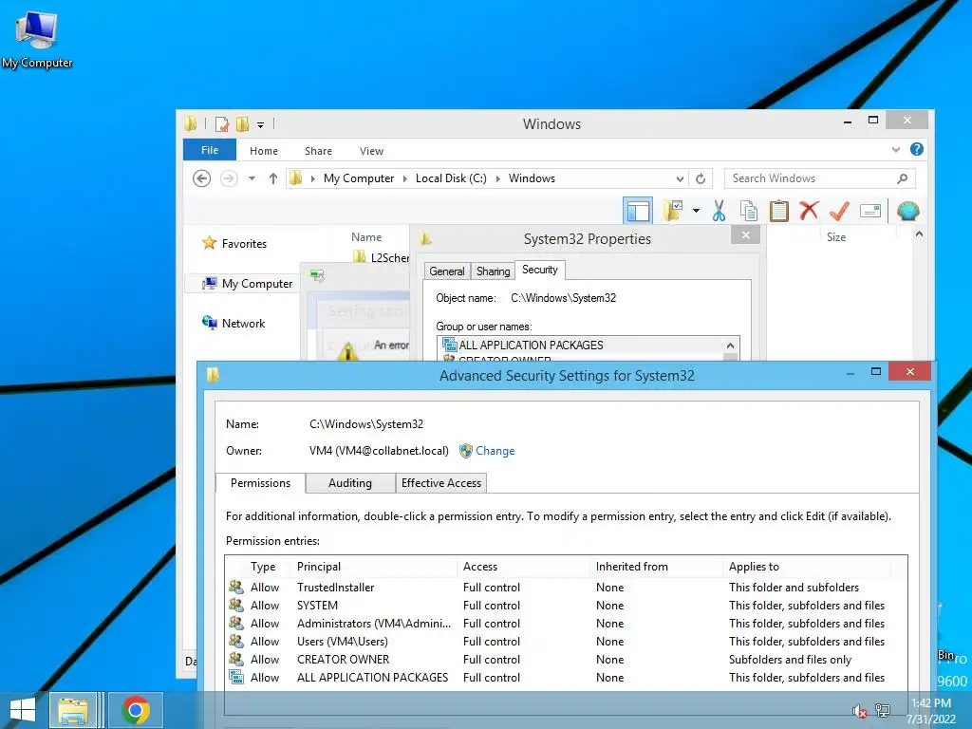Image resolution: width=972 pixels, height=729 pixels.
Task: Select Administrators (VM4\Admini... entry
Action: tap(566, 623)
